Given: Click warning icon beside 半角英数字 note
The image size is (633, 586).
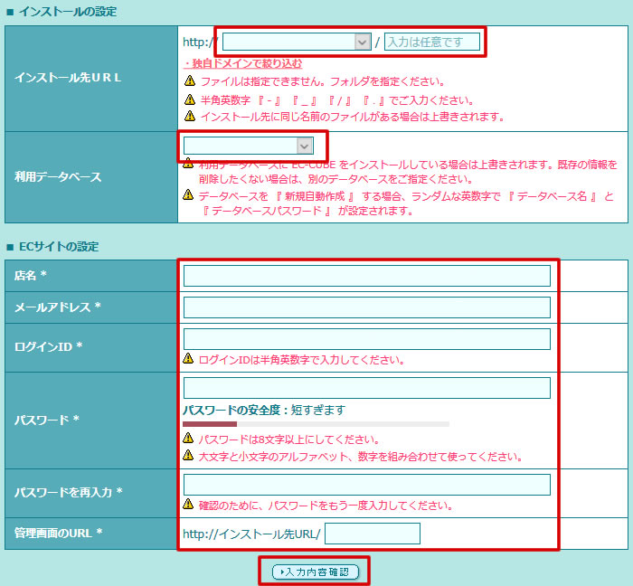Looking at the screenshot, I should coord(189,99).
